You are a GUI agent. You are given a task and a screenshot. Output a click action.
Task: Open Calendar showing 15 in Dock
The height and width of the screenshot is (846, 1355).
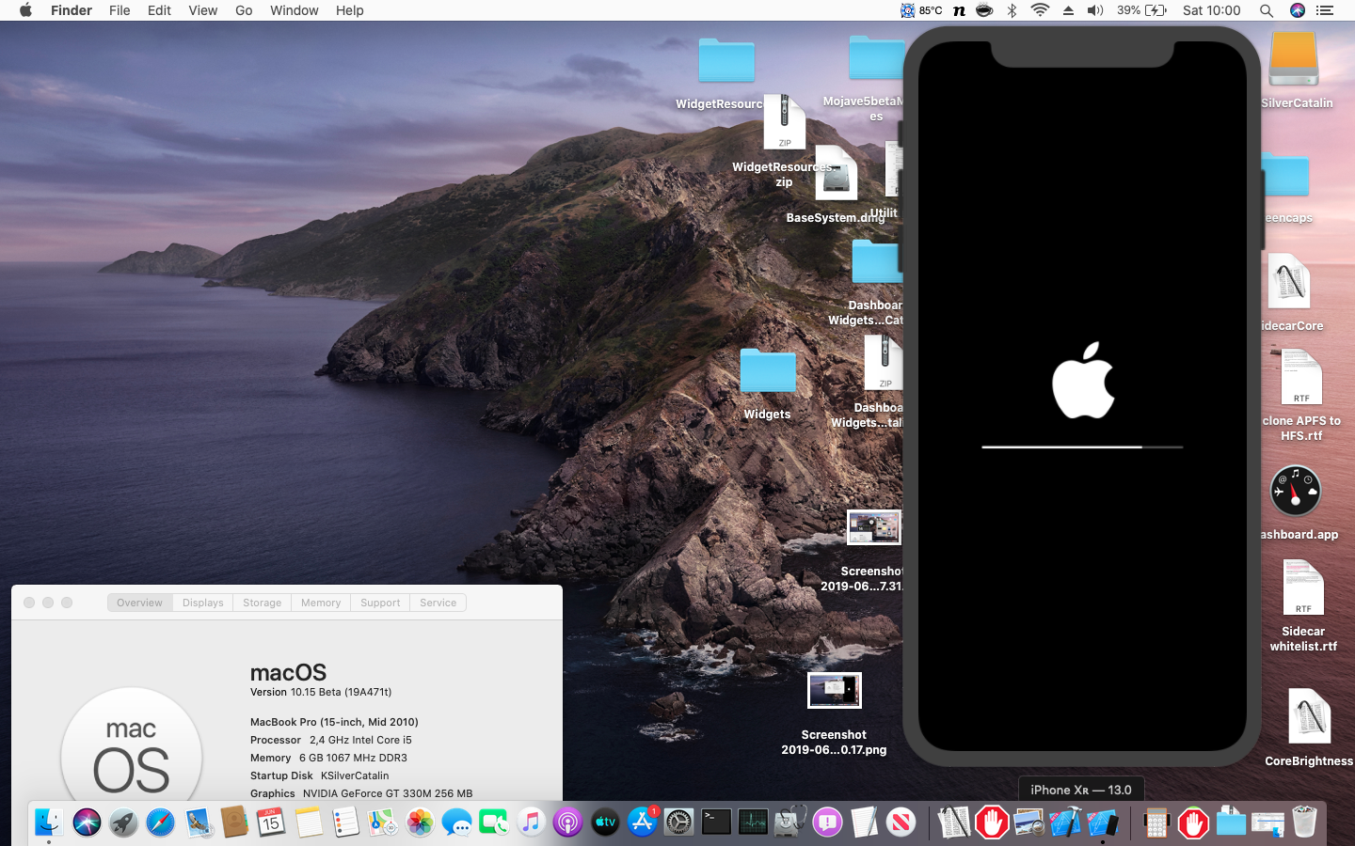point(271,822)
